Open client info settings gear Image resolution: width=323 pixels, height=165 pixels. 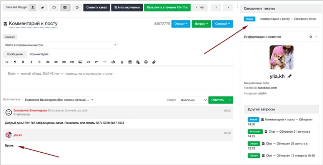point(311,37)
